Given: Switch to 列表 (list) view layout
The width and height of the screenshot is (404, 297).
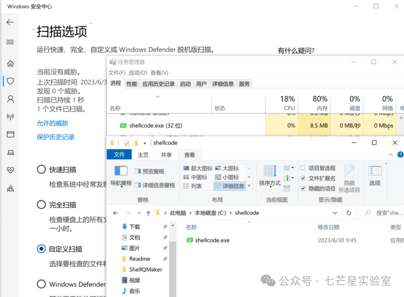Looking at the screenshot, I should [x=194, y=185].
